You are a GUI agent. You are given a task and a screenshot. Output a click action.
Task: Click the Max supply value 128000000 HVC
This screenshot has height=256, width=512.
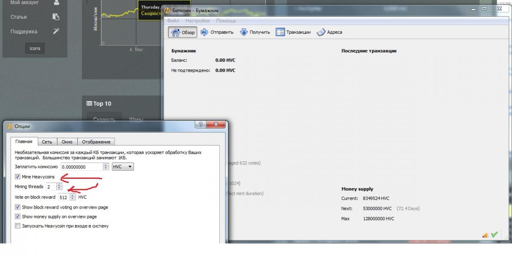click(x=378, y=218)
